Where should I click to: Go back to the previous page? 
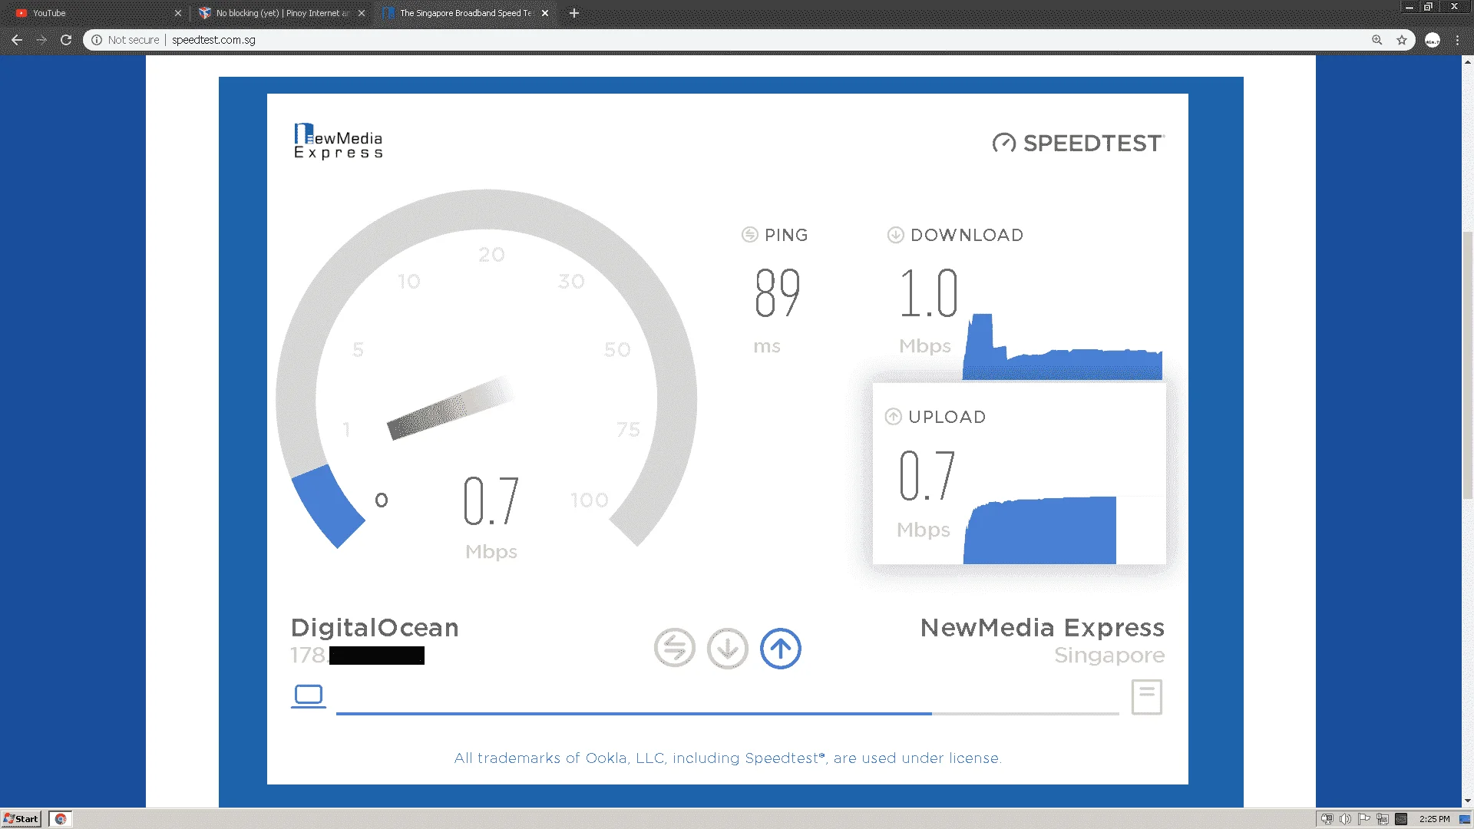[17, 40]
